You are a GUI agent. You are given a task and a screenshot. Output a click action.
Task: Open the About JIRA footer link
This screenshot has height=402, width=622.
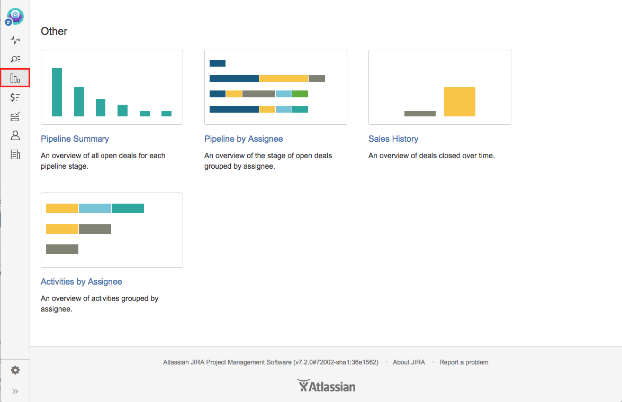(409, 362)
